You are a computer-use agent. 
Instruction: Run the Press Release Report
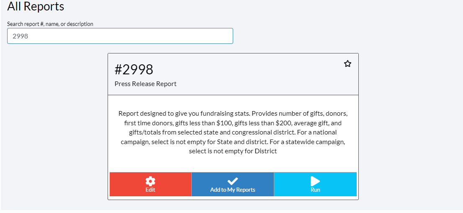point(315,185)
